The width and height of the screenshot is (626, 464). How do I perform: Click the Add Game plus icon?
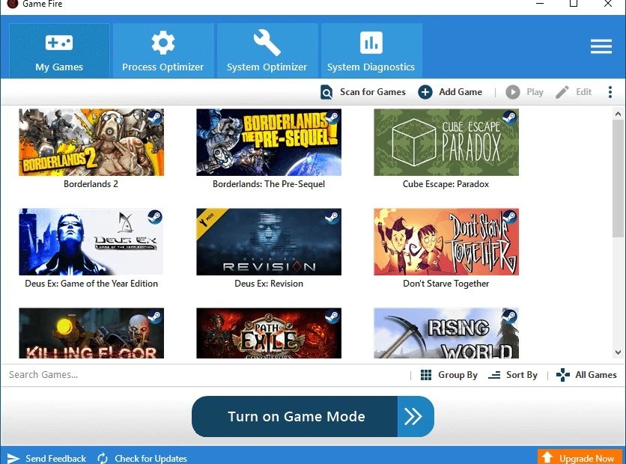(425, 91)
